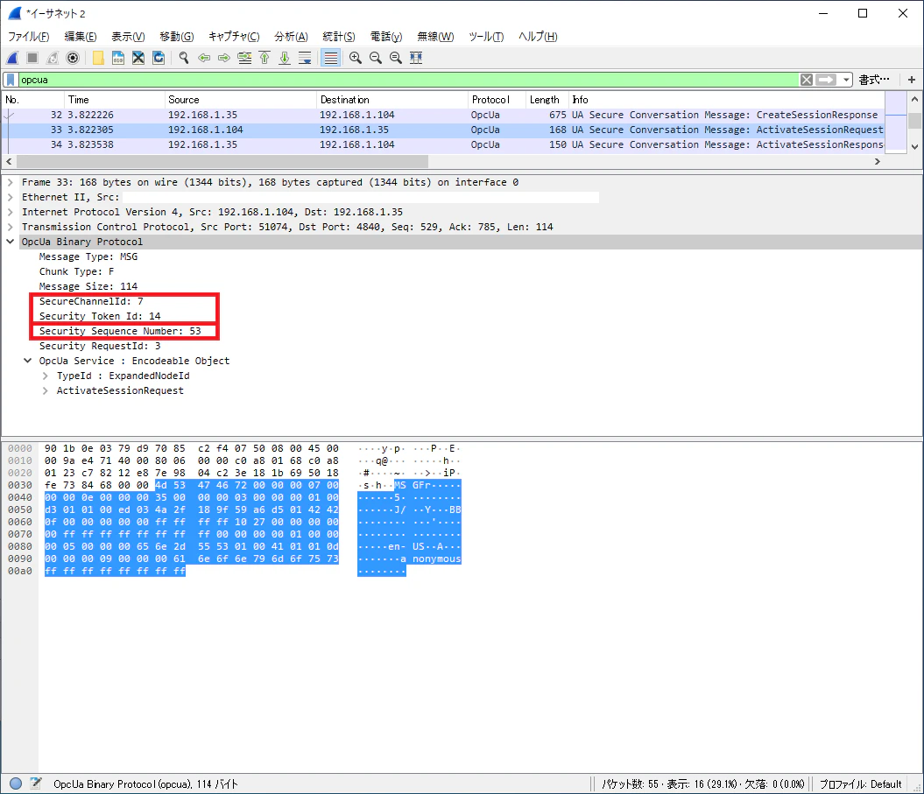924x794 pixels.
Task: Zoom in on packet text
Action: click(356, 58)
